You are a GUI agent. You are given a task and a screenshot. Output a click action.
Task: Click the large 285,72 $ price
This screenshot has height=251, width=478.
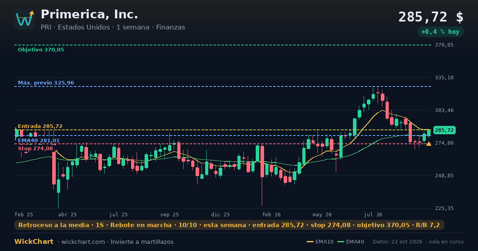431,17
